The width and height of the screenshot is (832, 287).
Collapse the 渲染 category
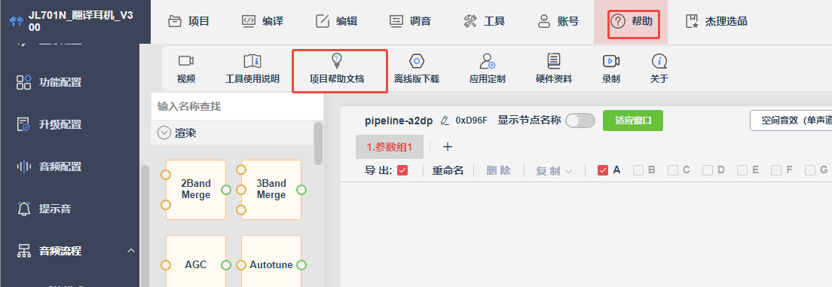[164, 133]
